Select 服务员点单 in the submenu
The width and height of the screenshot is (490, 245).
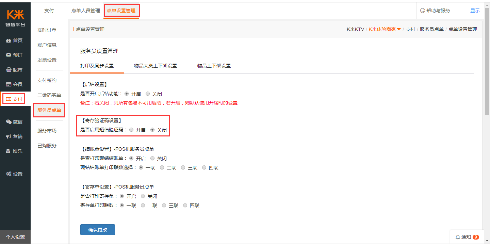(49, 110)
